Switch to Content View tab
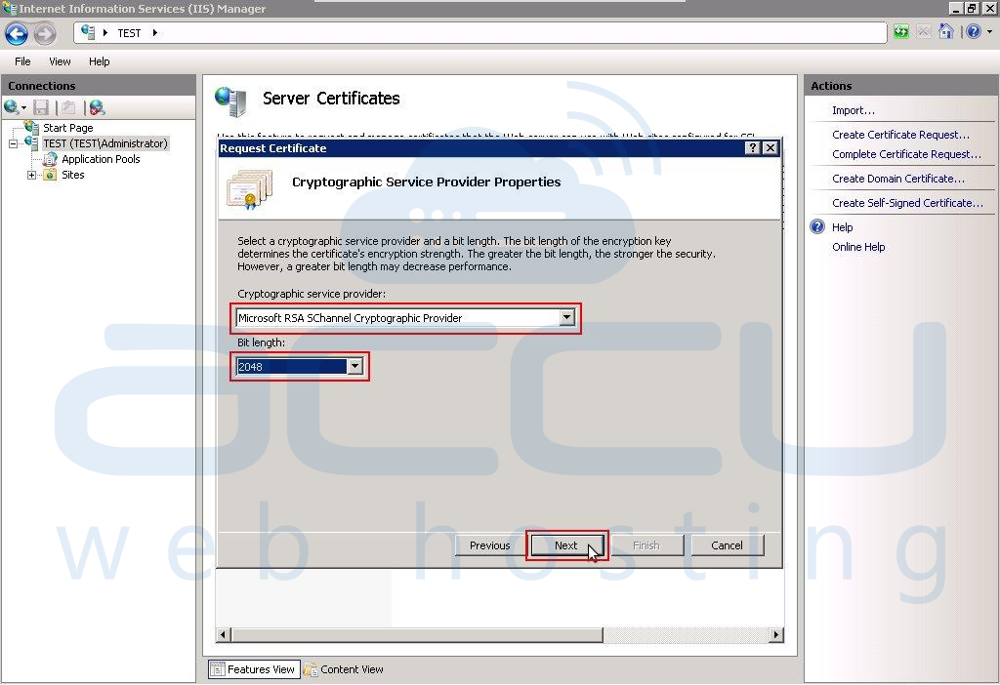Screen dimensions: 1000x685 (x=345, y=669)
